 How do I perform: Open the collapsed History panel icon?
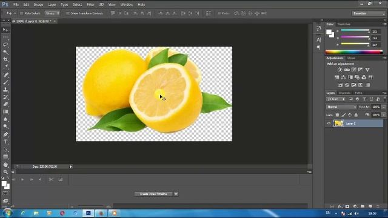(x=318, y=28)
